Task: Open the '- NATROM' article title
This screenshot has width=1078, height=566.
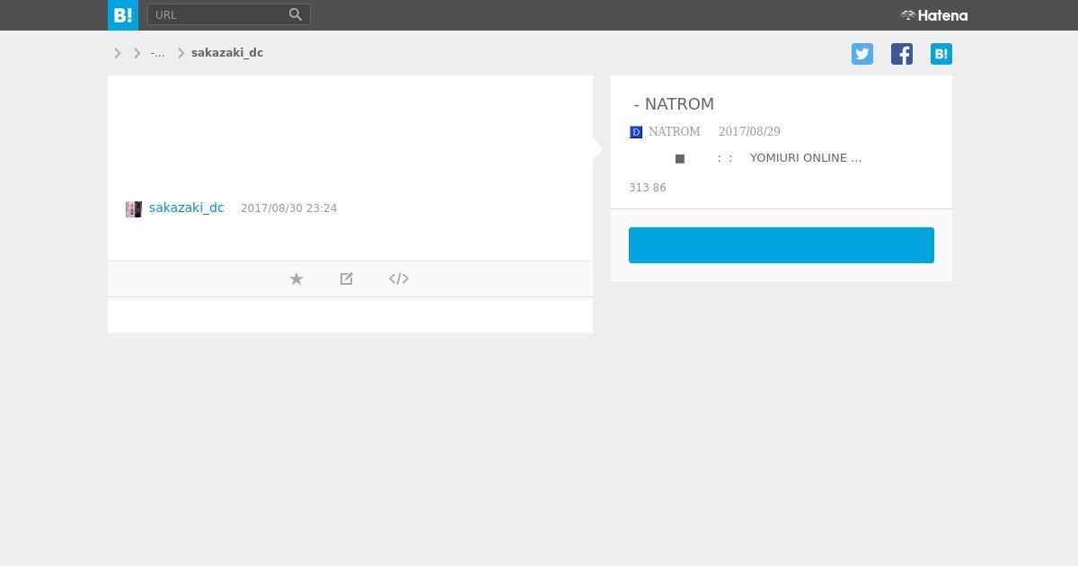Action: tap(674, 104)
